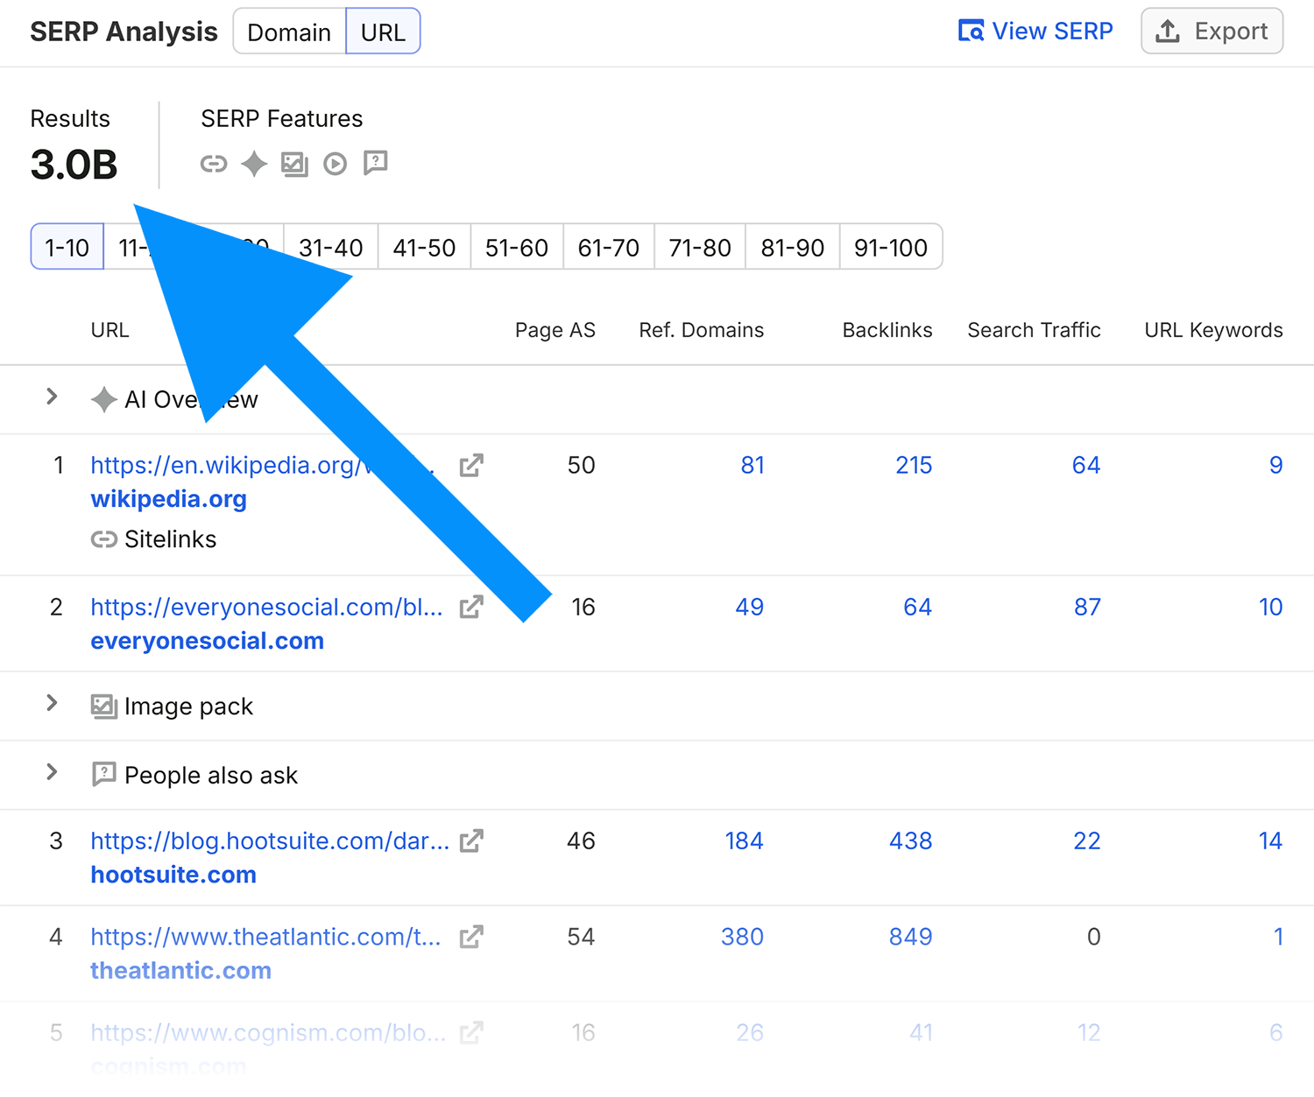Click the View SERP link
The width and height of the screenshot is (1314, 1097).
(x=1035, y=32)
